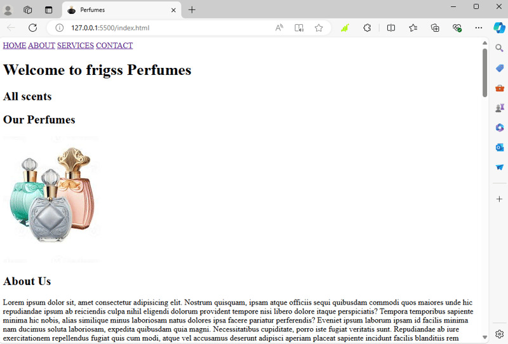Image resolution: width=508 pixels, height=344 pixels.
Task: Open the immersive reader icon
Action: click(298, 28)
